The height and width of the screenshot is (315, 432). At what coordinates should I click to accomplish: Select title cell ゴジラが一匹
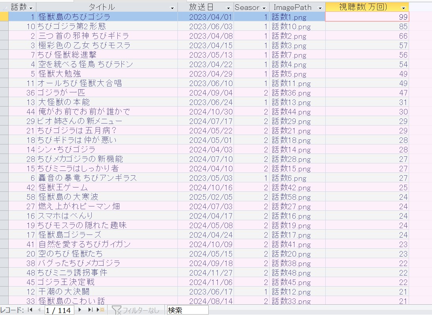(x=107, y=93)
